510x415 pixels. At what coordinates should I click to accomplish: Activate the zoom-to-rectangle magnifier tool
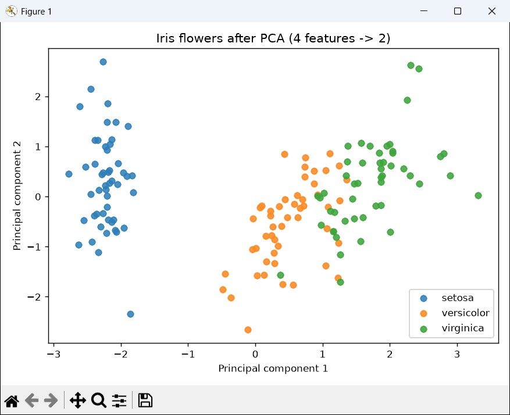point(99,400)
